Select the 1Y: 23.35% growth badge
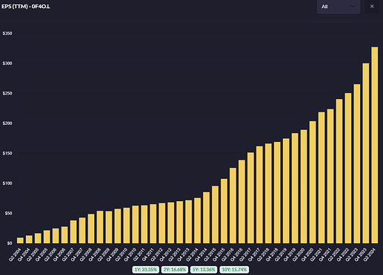Image resolution: width=383 pixels, height=275 pixels. pyautogui.click(x=146, y=270)
